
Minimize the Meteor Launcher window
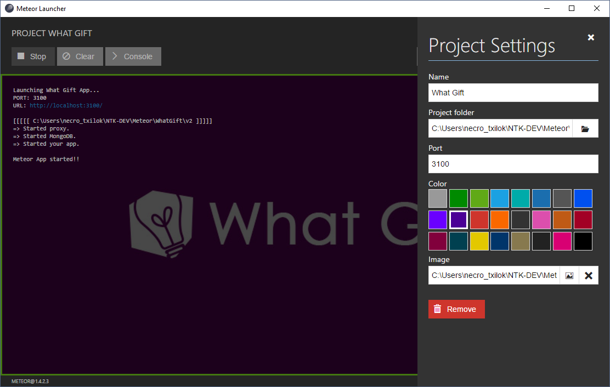546,8
